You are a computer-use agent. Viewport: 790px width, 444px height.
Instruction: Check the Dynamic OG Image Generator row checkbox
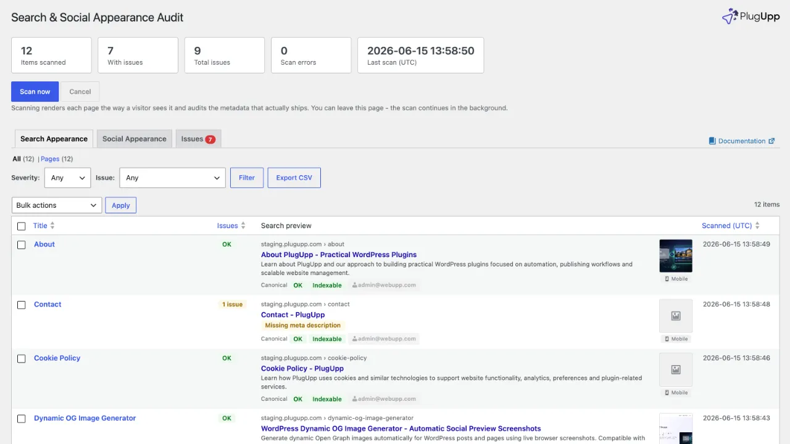(22, 419)
